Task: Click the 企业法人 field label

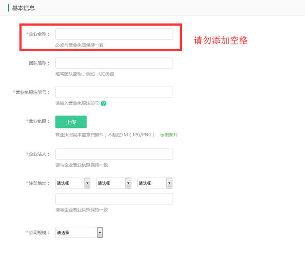Action: coord(39,154)
